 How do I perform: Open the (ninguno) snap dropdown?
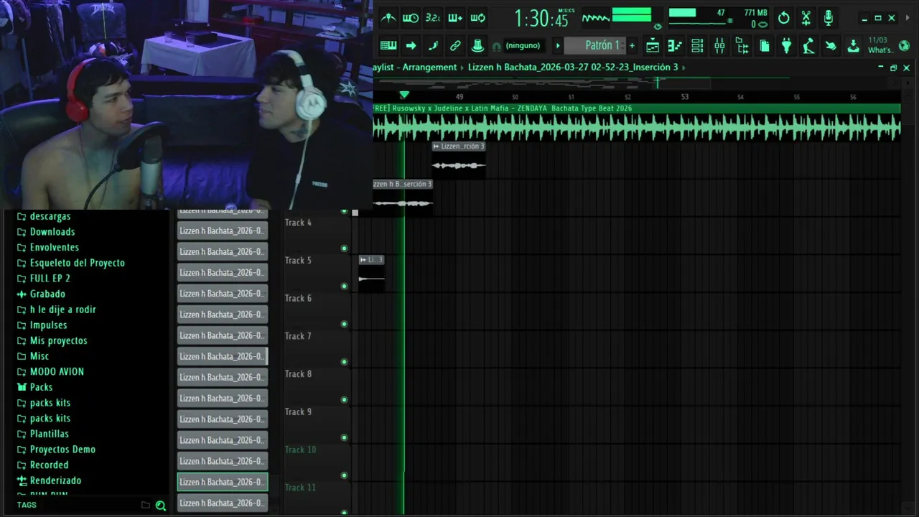click(523, 46)
